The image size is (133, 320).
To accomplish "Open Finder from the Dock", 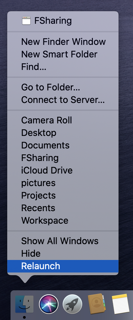I will point(24,304).
